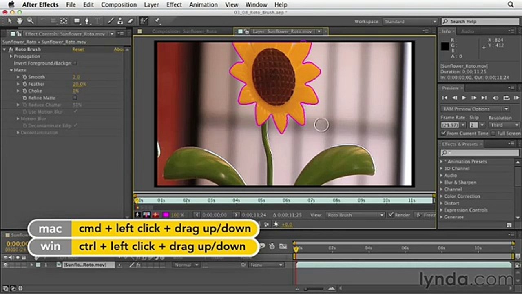
Task: Select the Zoom magnifier tool
Action: 30,21
